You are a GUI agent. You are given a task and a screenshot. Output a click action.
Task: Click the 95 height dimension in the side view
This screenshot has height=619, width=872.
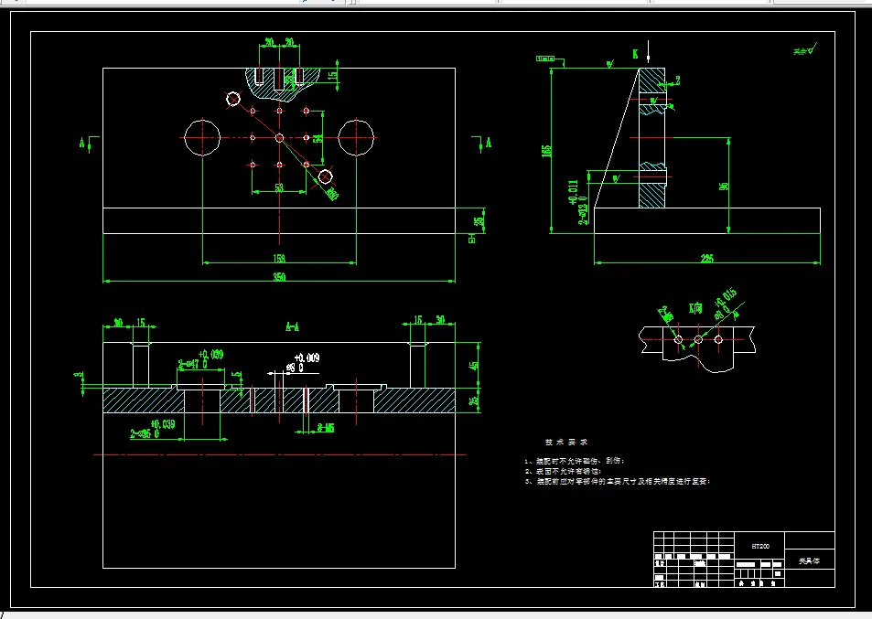724,187
